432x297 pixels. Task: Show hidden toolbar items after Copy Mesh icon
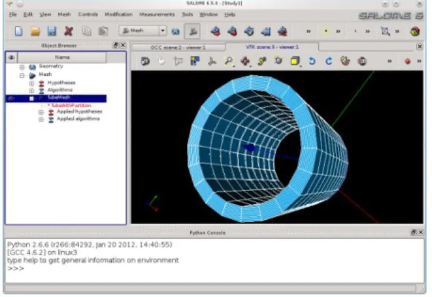click(308, 31)
